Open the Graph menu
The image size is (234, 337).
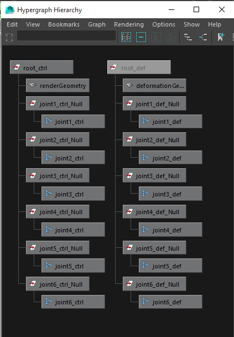click(97, 24)
